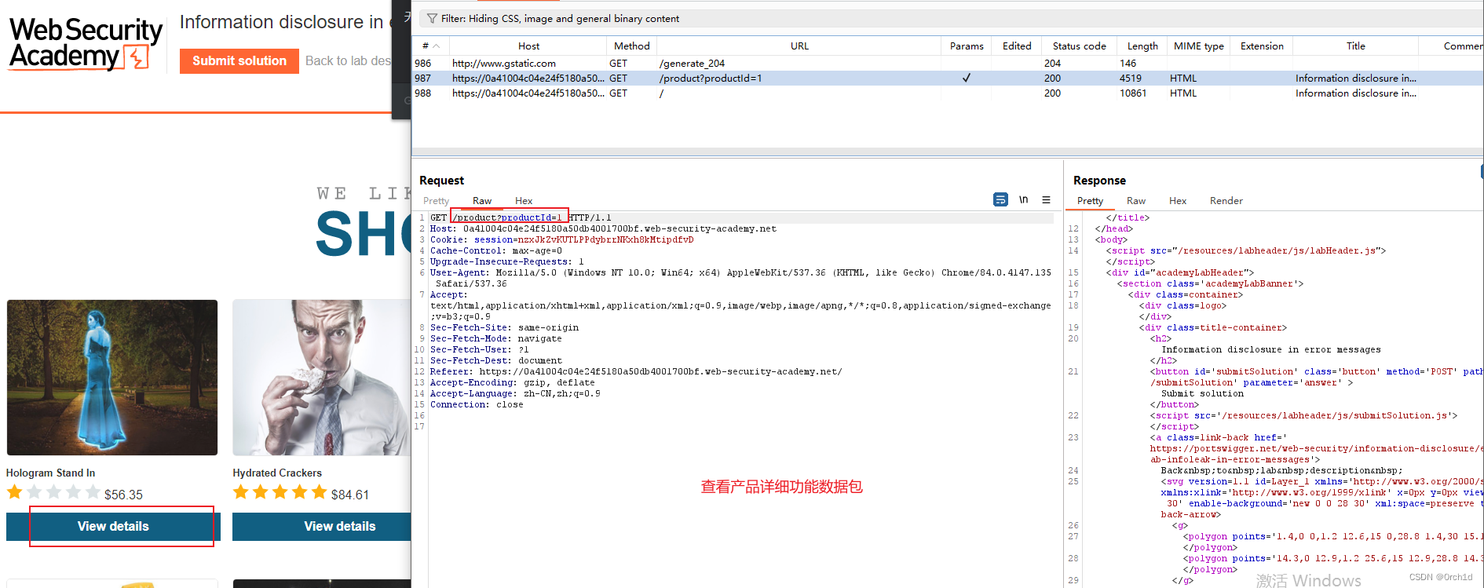Screen dimensions: 1484x588
Task: Click the Accept-Language header line
Action: [515, 394]
